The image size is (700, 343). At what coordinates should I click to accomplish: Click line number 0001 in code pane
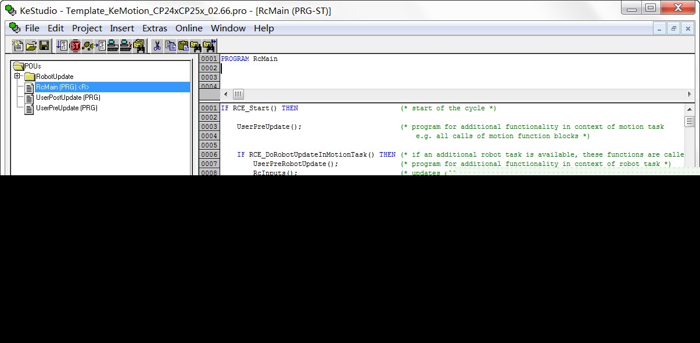click(x=209, y=108)
